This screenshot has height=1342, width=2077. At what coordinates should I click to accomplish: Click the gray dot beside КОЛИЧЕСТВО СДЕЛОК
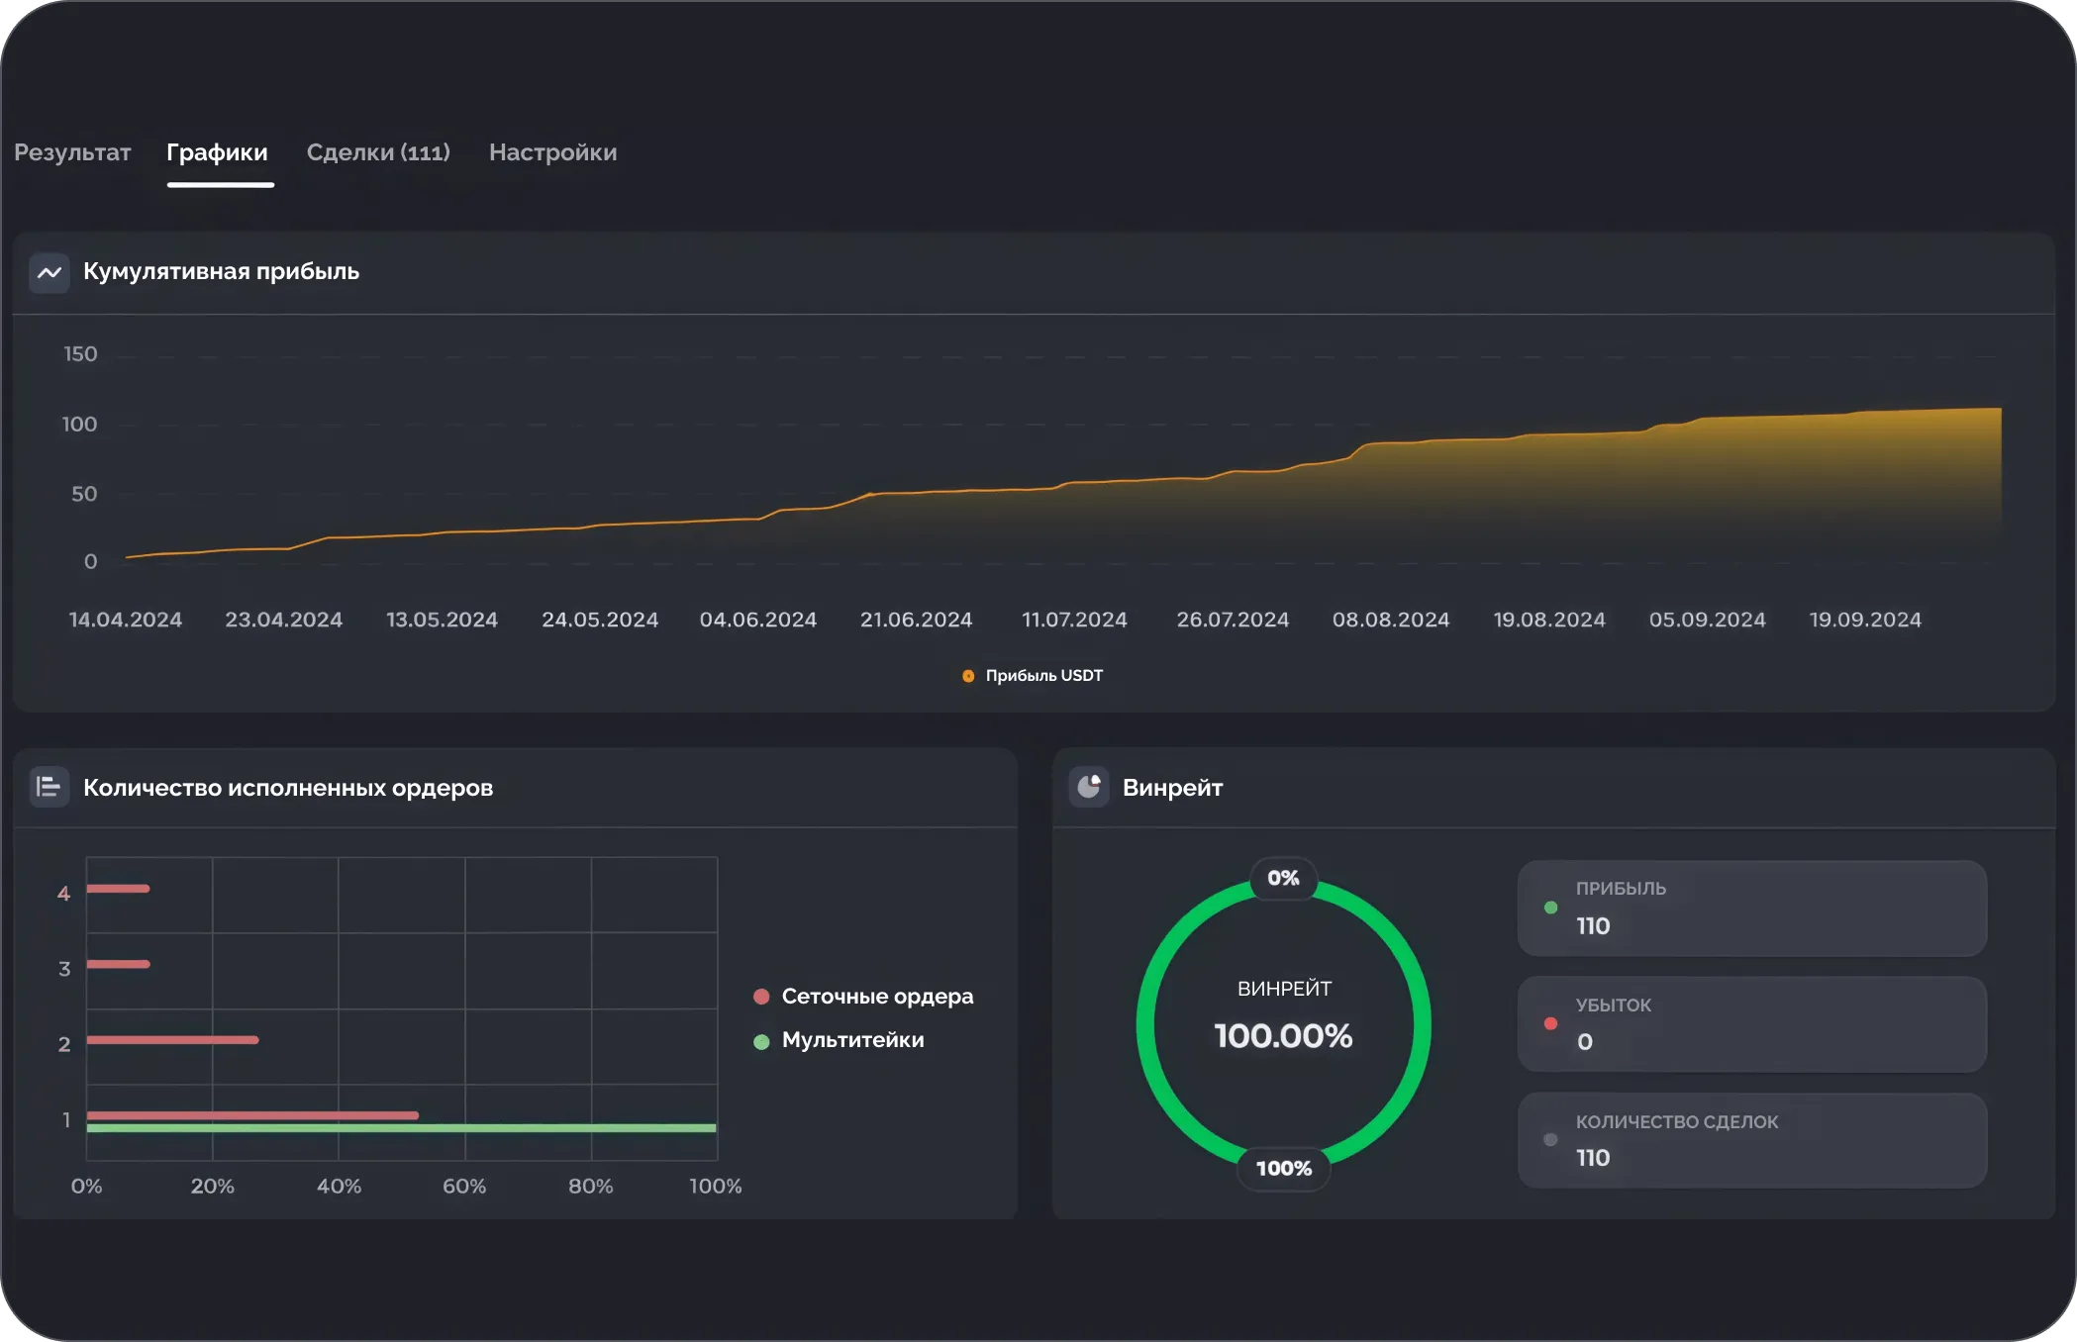coord(1550,1140)
